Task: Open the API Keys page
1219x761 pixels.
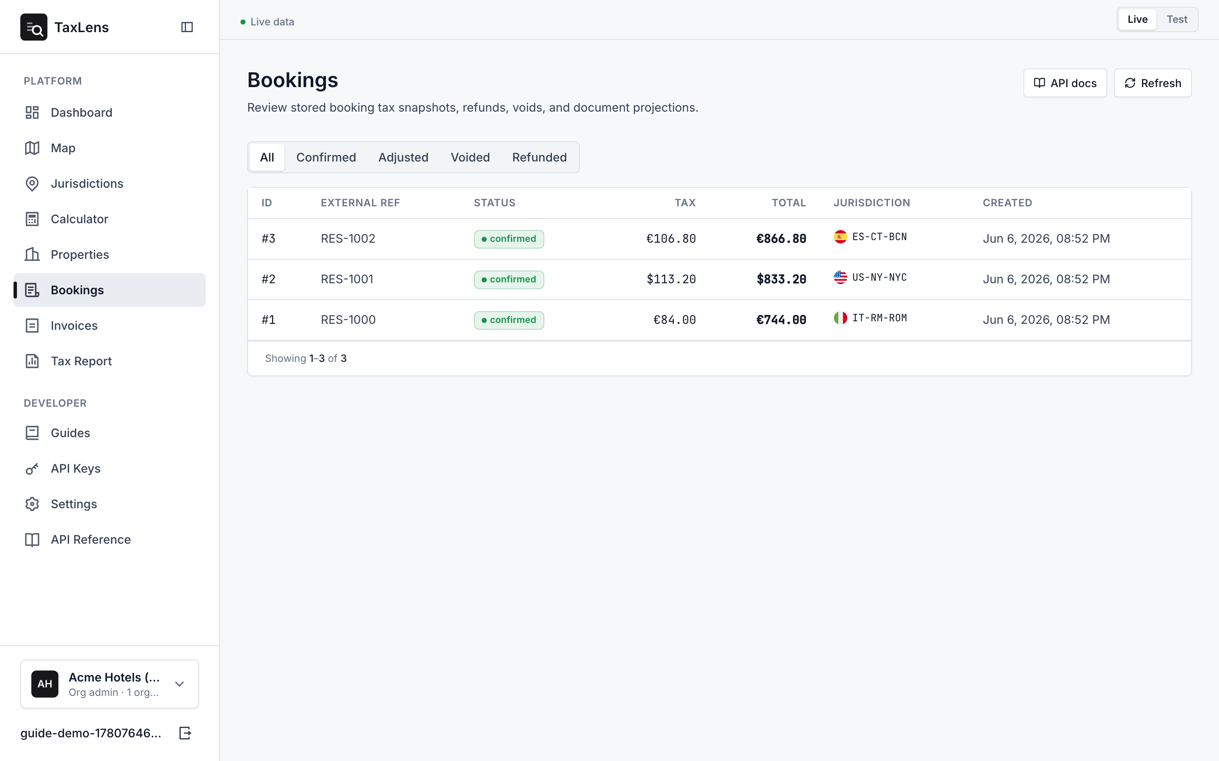Action: pyautogui.click(x=109, y=468)
